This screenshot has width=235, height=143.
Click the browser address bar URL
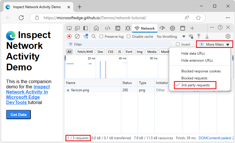click(x=95, y=18)
